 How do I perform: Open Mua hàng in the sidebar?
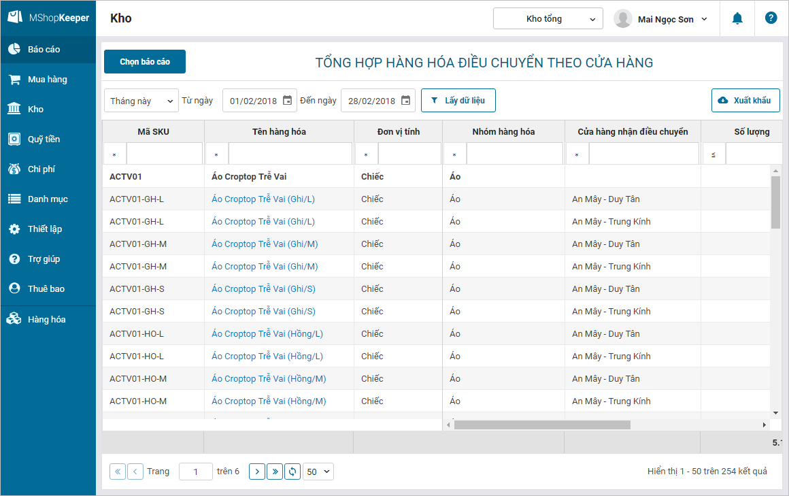[48, 80]
